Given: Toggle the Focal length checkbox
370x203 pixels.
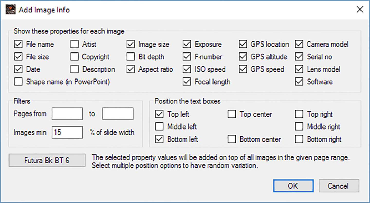Looking at the screenshot, I should [x=187, y=82].
